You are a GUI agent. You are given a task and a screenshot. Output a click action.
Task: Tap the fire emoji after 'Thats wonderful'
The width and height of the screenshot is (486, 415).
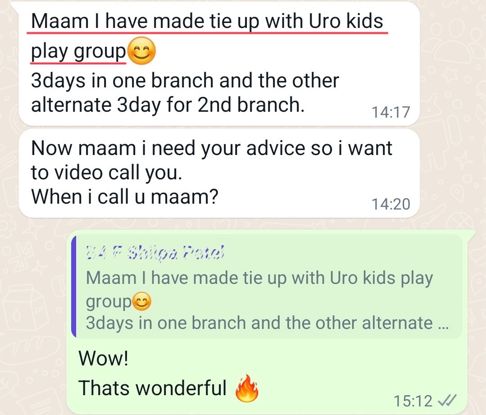247,388
